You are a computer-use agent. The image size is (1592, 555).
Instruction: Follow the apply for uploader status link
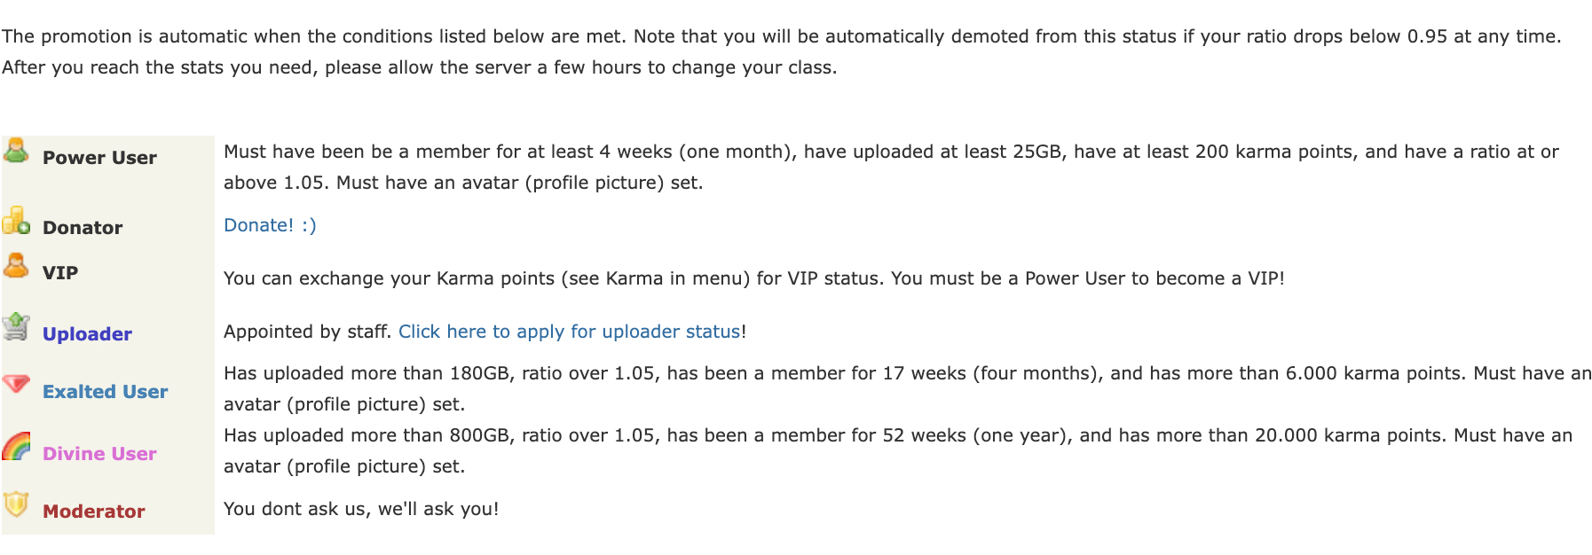(569, 332)
